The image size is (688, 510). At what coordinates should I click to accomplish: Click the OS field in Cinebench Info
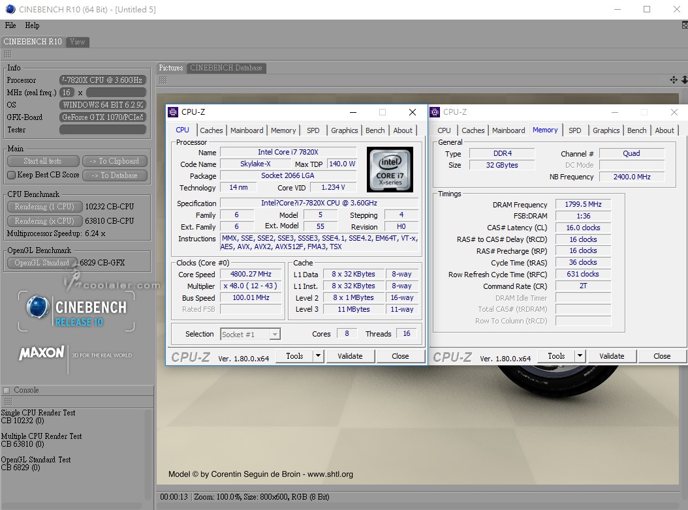point(102,105)
